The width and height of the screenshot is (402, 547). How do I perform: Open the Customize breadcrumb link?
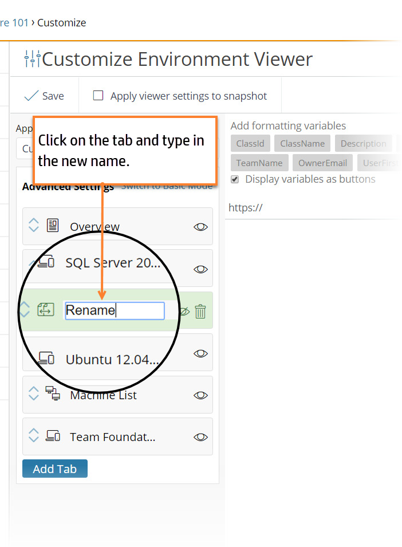61,22
